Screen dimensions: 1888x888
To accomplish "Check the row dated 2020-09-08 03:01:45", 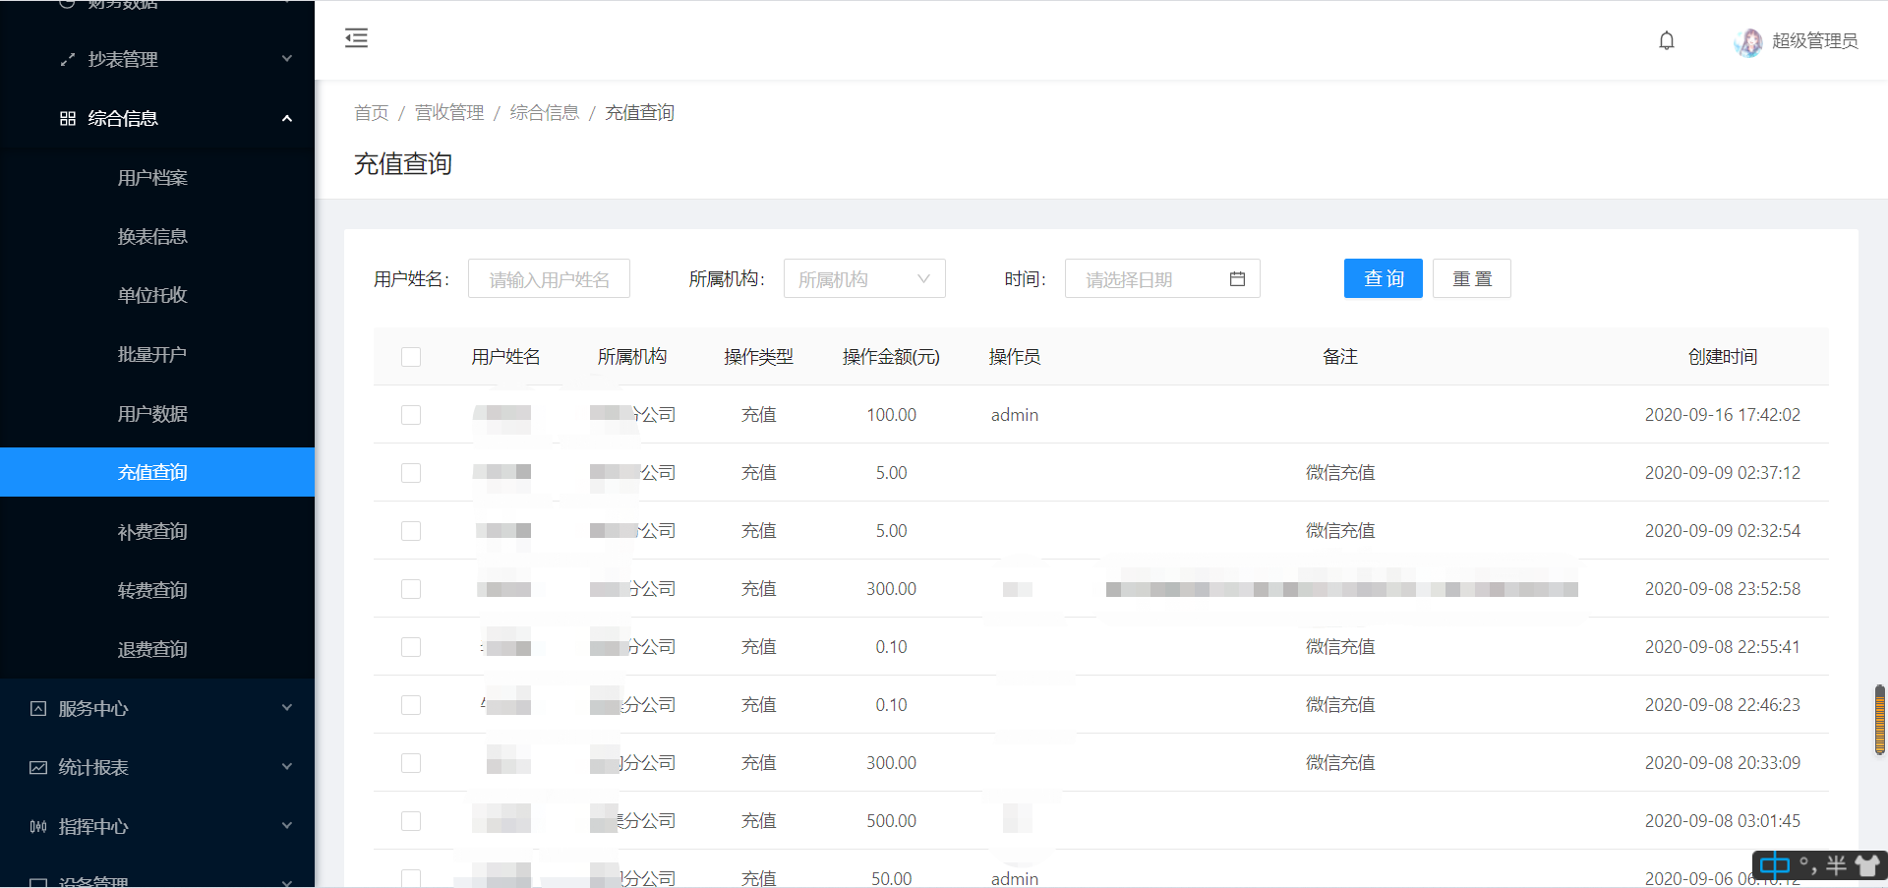I will click(x=411, y=821).
